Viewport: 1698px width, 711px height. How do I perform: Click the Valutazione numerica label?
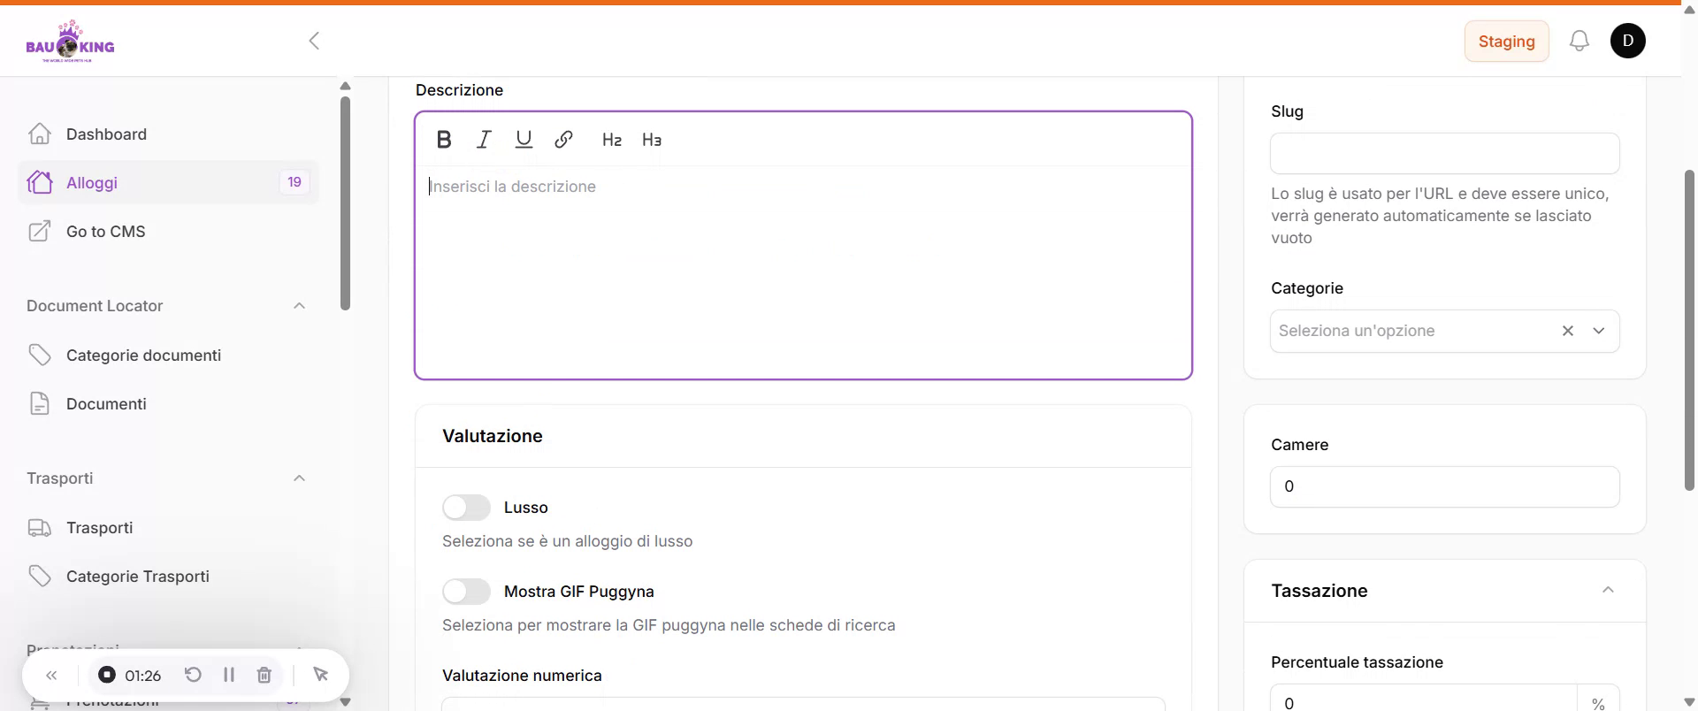pos(522,676)
